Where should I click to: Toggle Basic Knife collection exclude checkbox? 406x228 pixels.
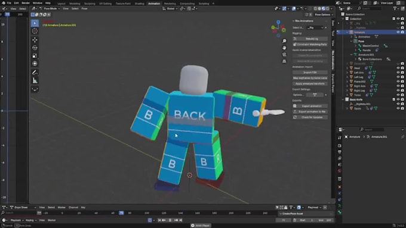pyautogui.click(x=394, y=99)
